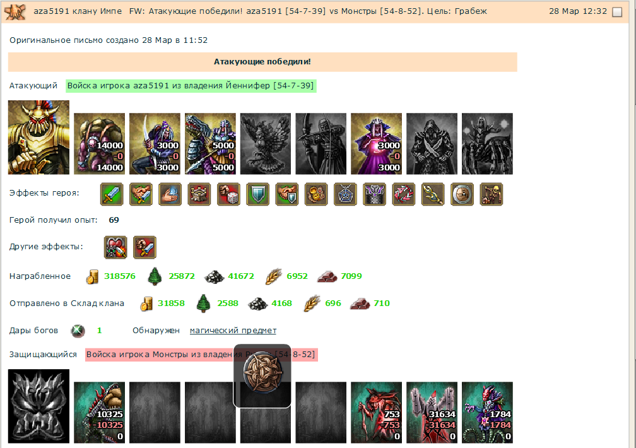Click the pendant amulet hero effect icon
This screenshot has height=448, width=636.
pos(345,194)
